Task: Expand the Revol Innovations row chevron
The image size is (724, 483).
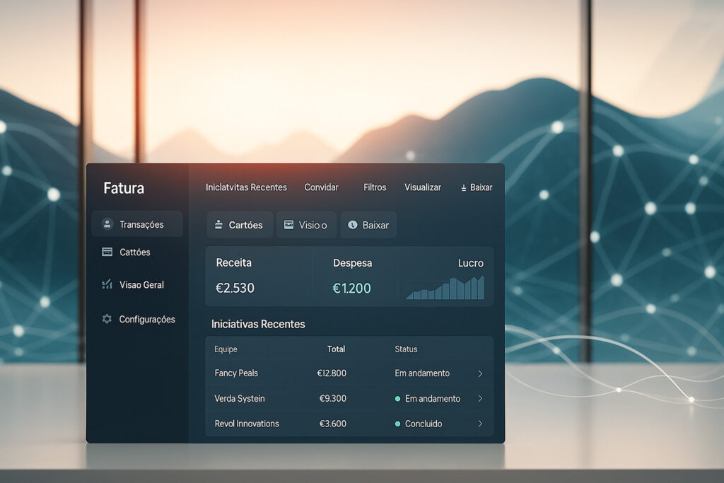Action: click(480, 424)
